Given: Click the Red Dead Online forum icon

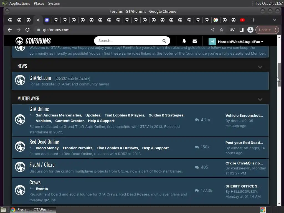Looking at the screenshot, I should (x=20, y=146).
